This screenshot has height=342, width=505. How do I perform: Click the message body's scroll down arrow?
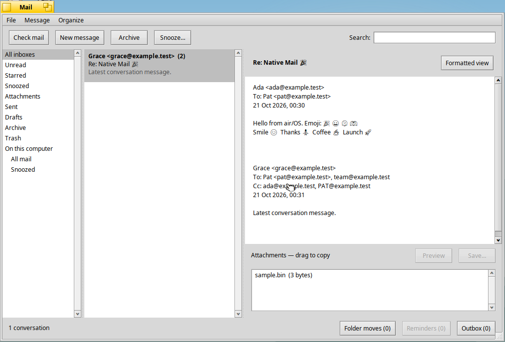[x=498, y=240]
